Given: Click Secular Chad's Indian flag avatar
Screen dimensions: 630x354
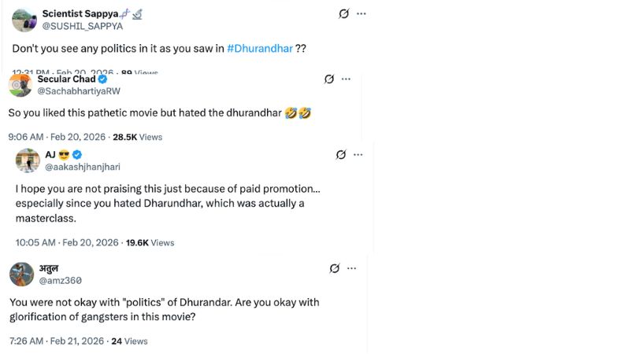Looking at the screenshot, I should point(20,85).
